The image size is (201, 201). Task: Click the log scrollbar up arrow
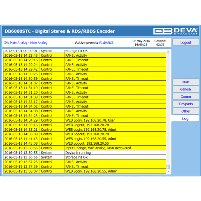click(168, 52)
